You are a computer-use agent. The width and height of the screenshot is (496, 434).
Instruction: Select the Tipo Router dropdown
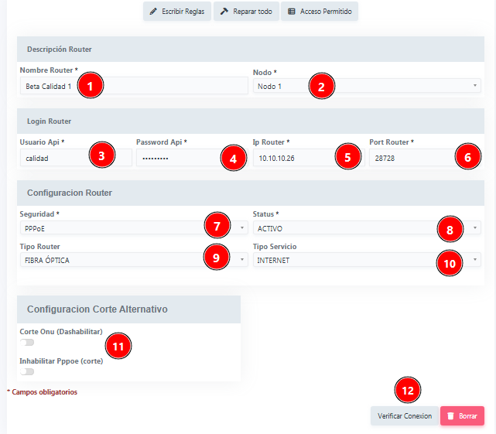click(133, 260)
